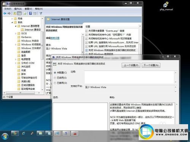Select the 区域设置服务 folder
The width and height of the screenshot is (190, 142).
click(26, 85)
